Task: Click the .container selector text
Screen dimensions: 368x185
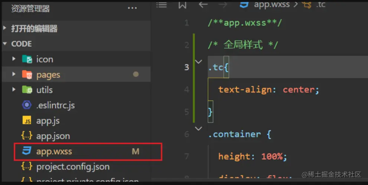Action: 235,134
